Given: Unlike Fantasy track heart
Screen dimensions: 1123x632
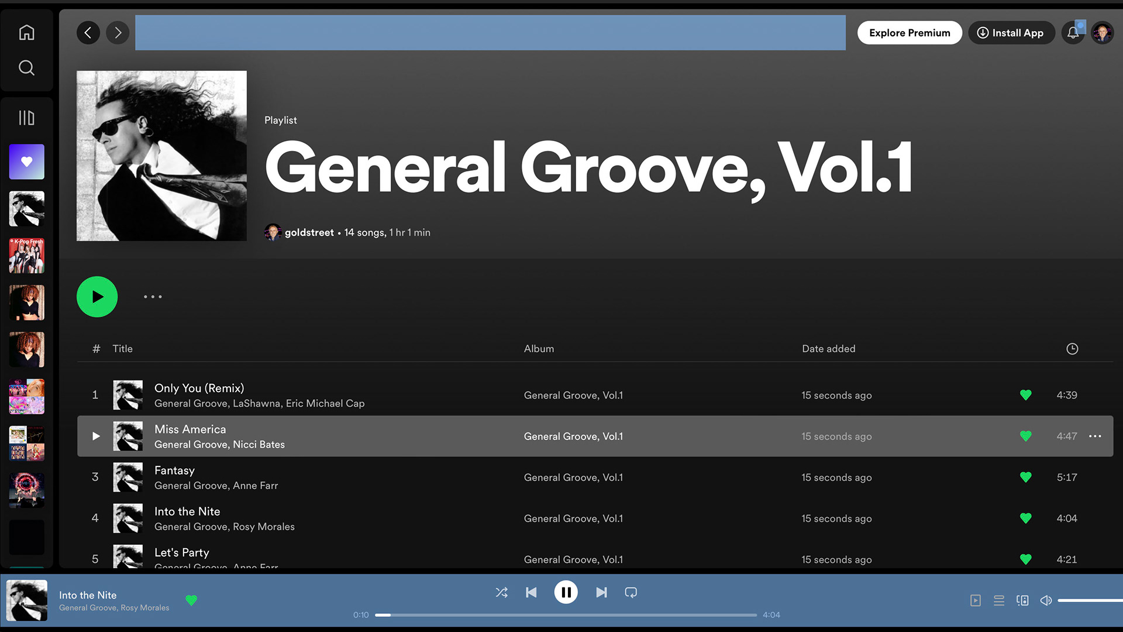Looking at the screenshot, I should pyautogui.click(x=1025, y=477).
